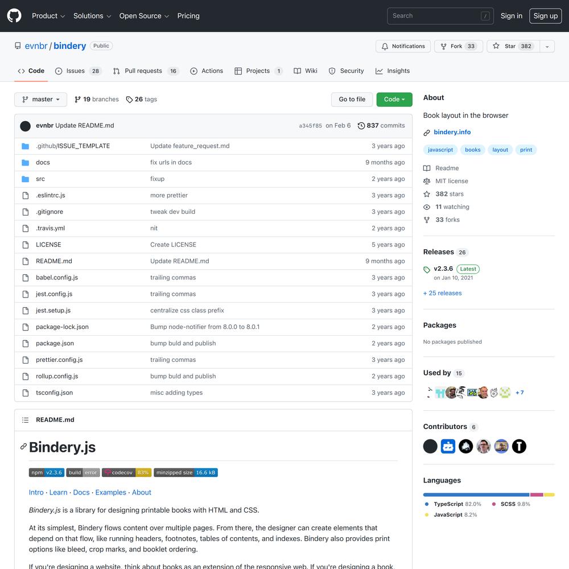Viewport: 569px width, 569px height.
Task: Click the codecov 83% badge
Action: tap(127, 472)
